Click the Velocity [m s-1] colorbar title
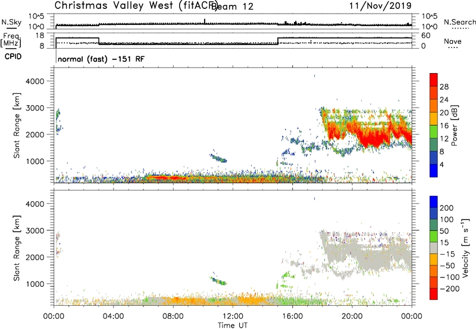476x329 pixels. [465, 248]
